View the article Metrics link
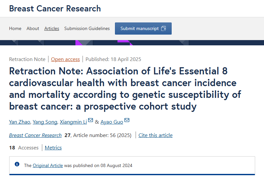 (53, 147)
